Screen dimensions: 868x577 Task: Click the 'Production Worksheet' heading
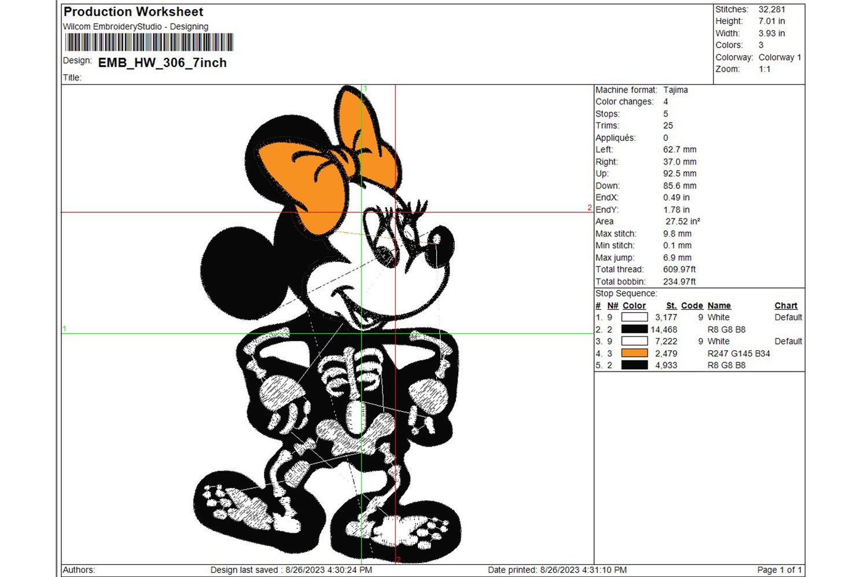coord(133,12)
